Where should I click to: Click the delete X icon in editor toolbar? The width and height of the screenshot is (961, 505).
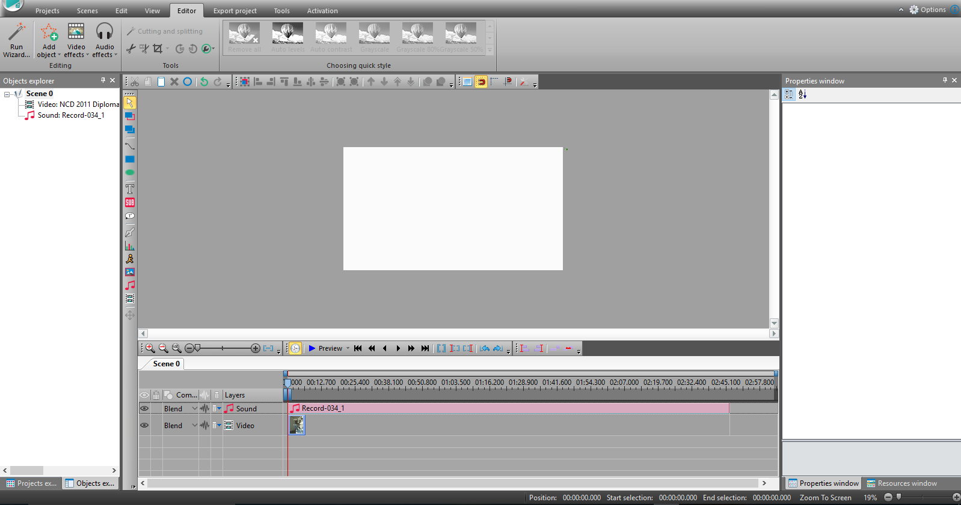click(174, 82)
